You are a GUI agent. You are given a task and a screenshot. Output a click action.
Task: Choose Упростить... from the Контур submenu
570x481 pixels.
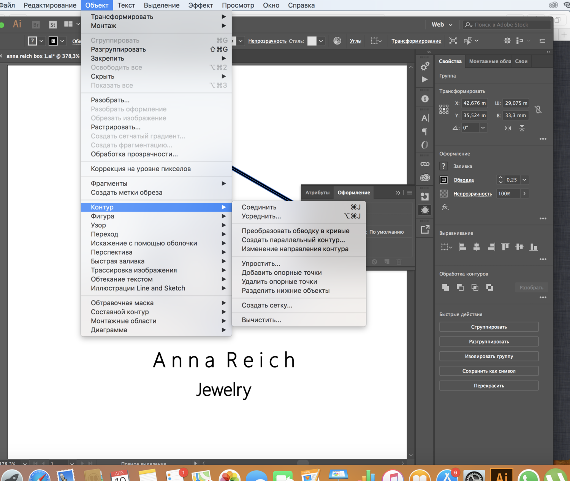[x=261, y=263]
